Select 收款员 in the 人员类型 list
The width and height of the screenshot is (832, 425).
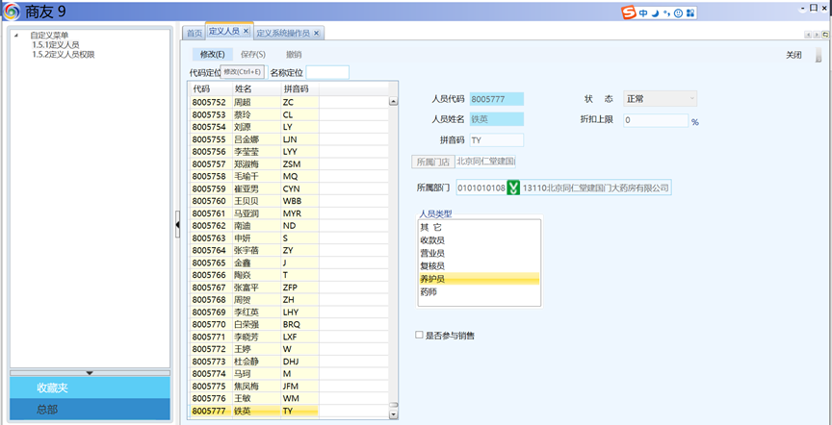click(x=480, y=240)
